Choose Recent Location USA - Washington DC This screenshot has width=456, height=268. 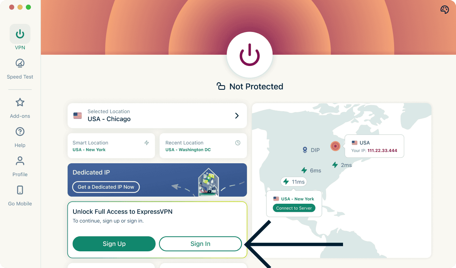pyautogui.click(x=203, y=146)
